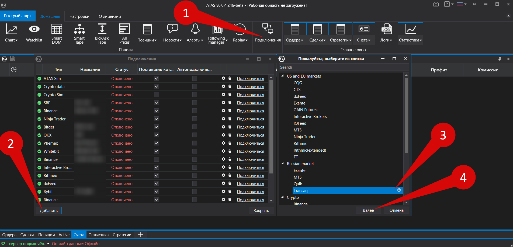513x247 pixels.
Task: Switch to the Стратегии bottom tab
Action: point(122,235)
